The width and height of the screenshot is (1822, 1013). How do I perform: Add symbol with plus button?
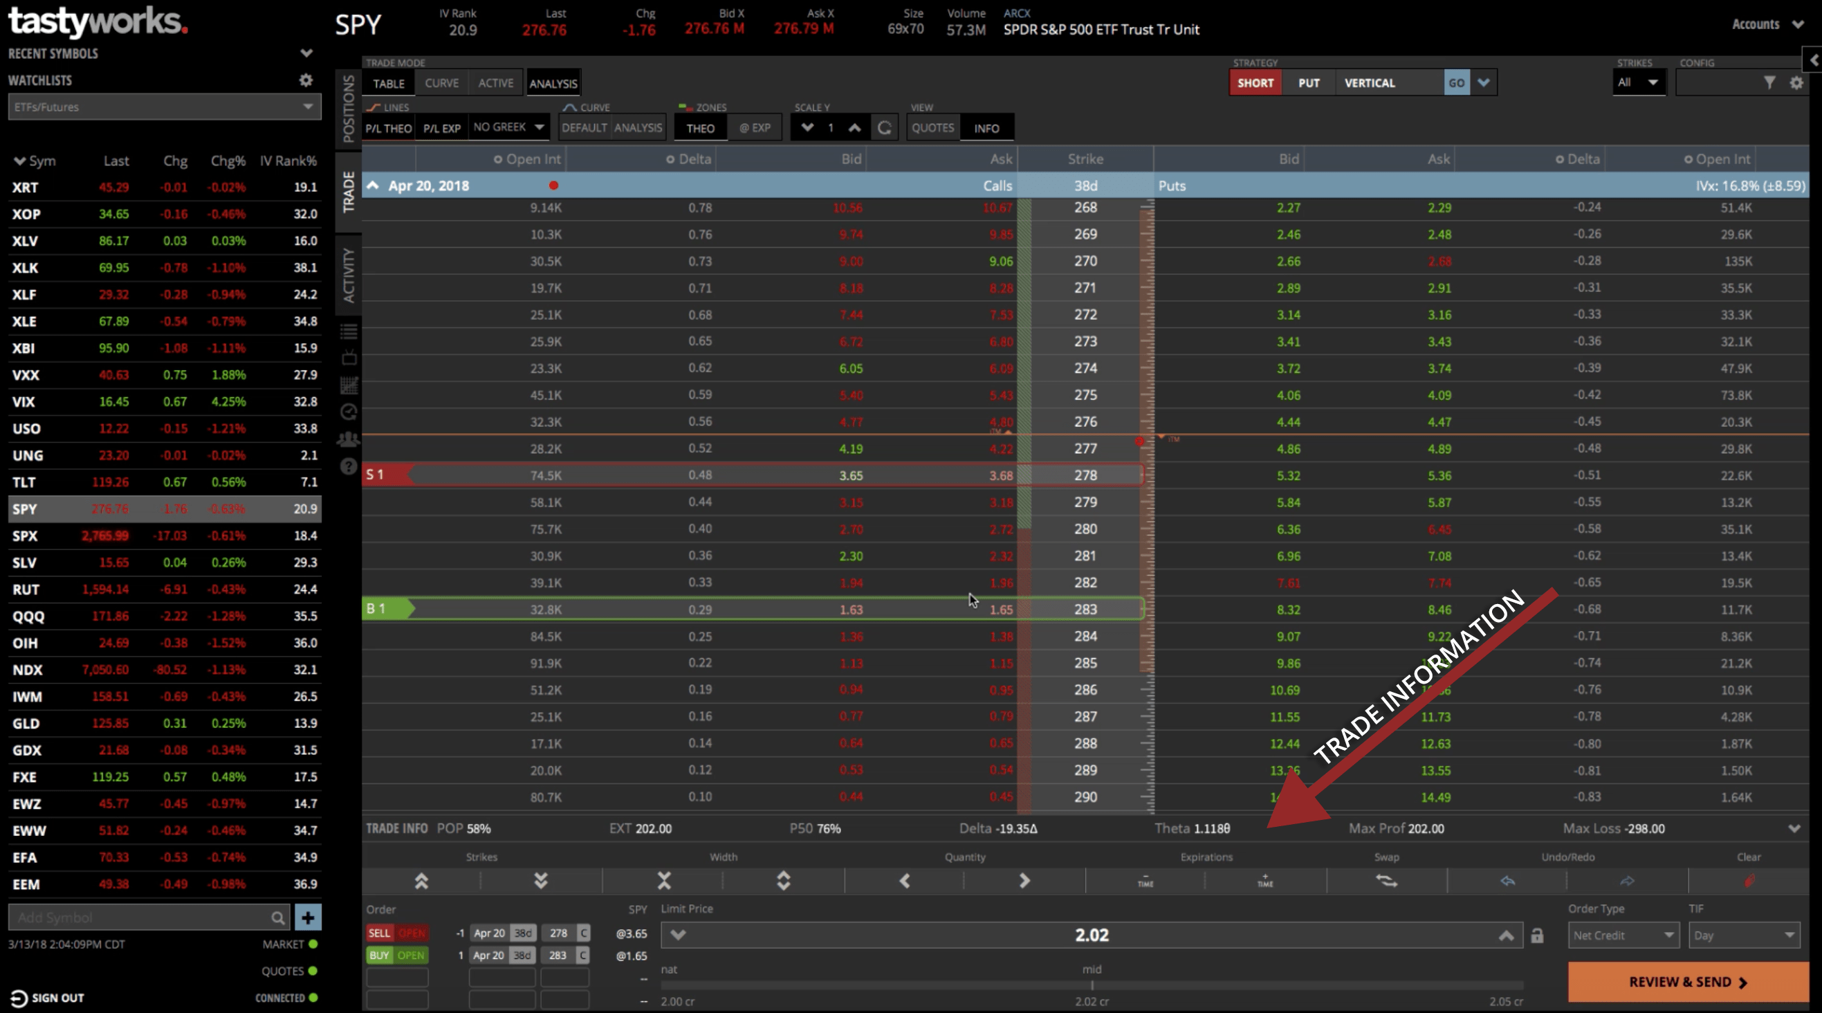pyautogui.click(x=308, y=918)
